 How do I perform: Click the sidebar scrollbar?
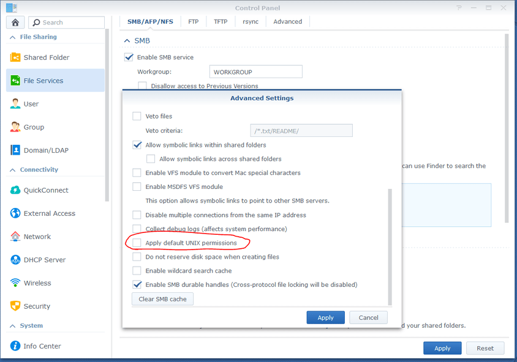[107, 115]
